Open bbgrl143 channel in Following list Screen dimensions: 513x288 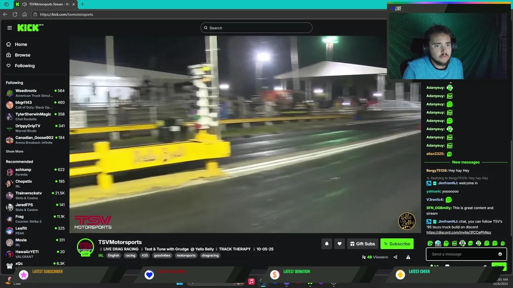click(35, 105)
